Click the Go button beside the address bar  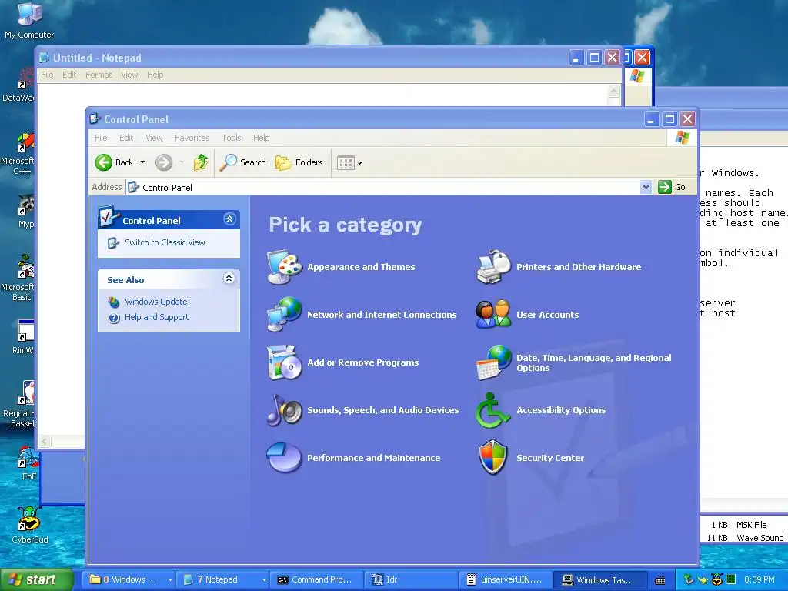tap(672, 188)
